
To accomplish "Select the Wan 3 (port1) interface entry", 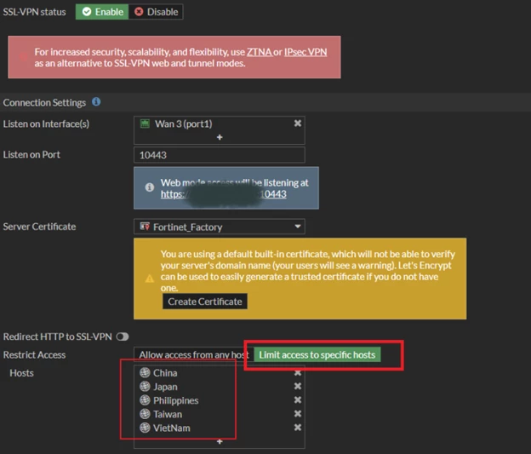I will (x=184, y=124).
